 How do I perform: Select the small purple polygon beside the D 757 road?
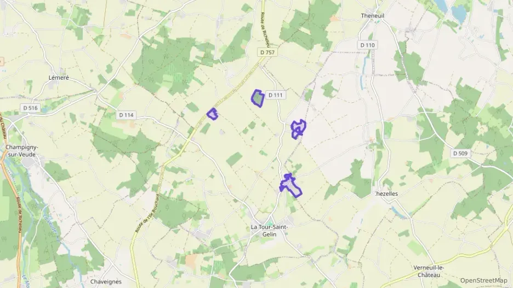pos(213,114)
